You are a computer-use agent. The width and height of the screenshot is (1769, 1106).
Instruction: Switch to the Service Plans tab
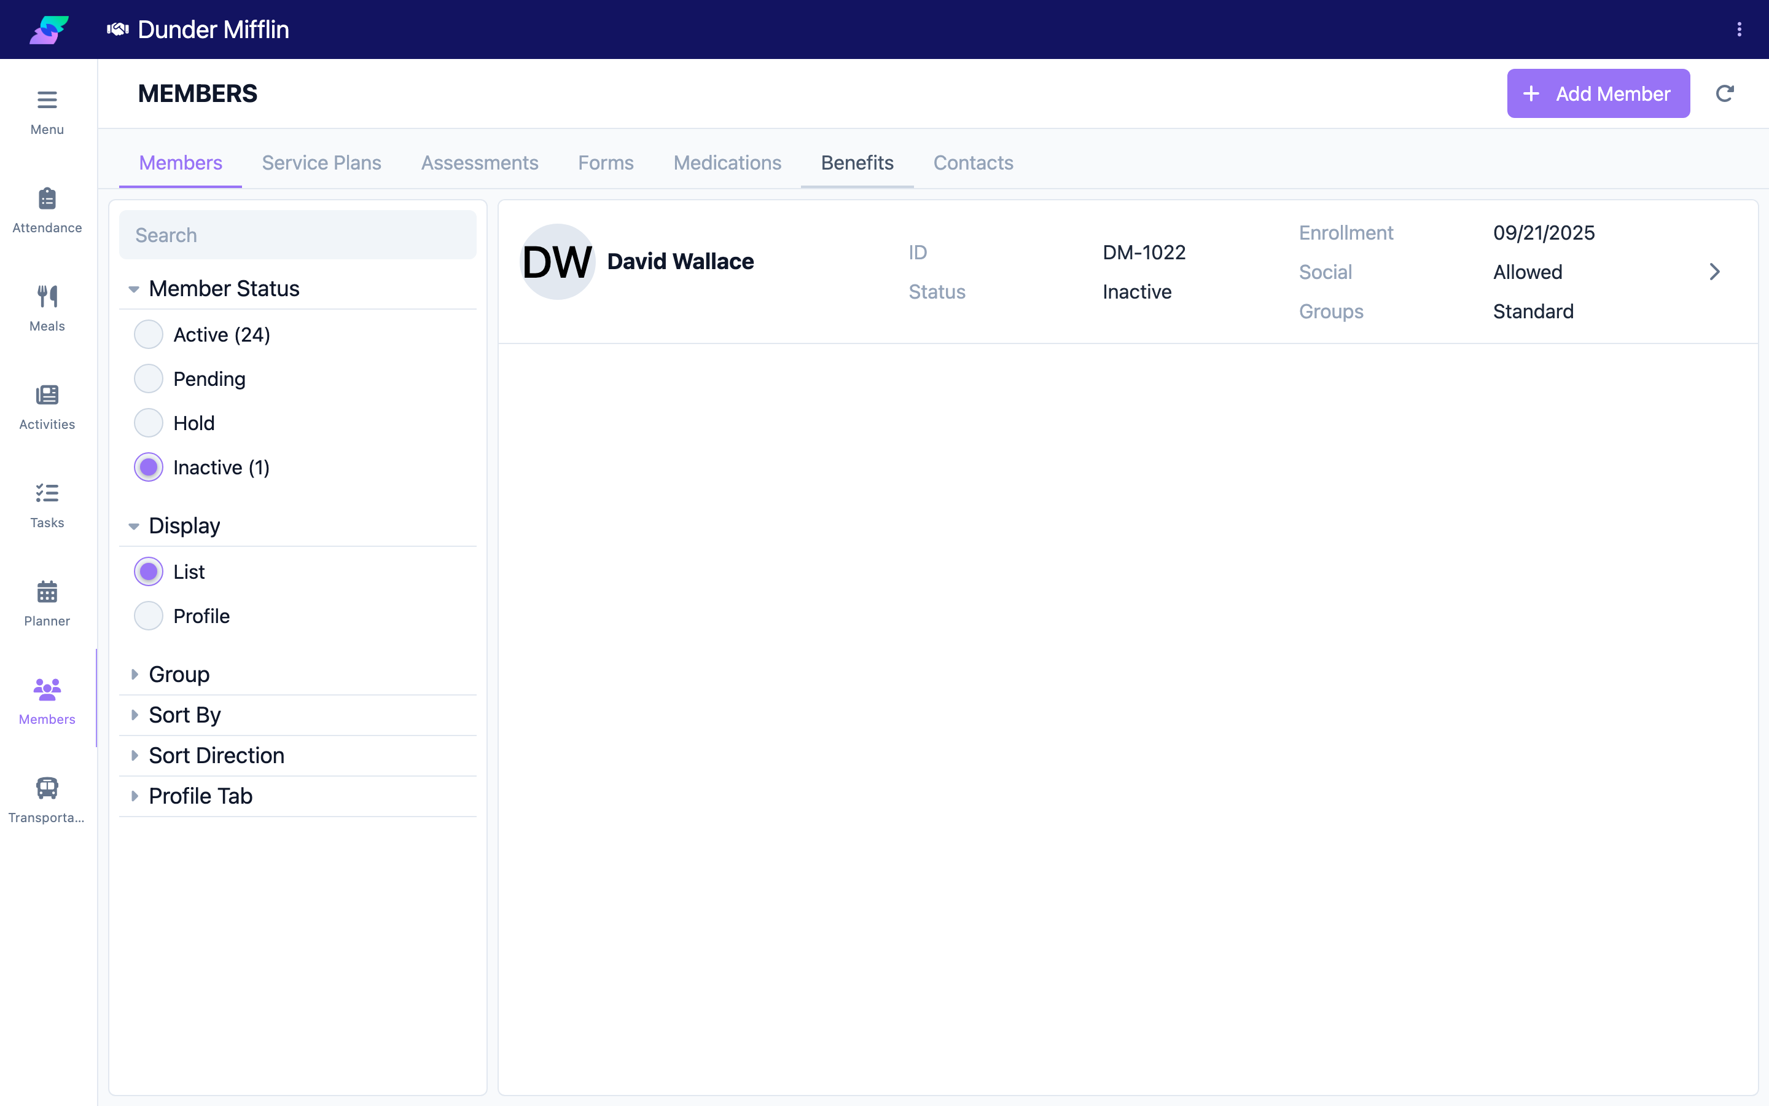(x=322, y=162)
